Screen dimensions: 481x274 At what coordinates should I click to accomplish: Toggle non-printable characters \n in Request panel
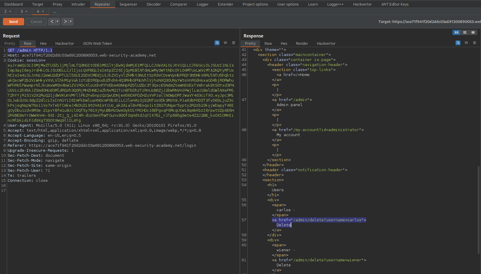coord(225,43)
